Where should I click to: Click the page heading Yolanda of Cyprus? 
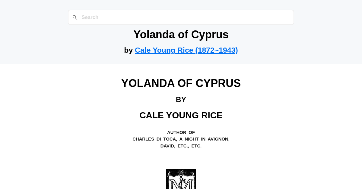[181, 34]
